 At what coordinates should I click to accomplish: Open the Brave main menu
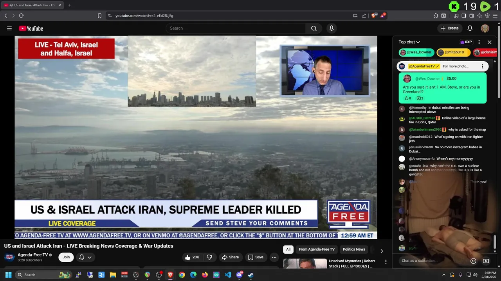click(495, 16)
